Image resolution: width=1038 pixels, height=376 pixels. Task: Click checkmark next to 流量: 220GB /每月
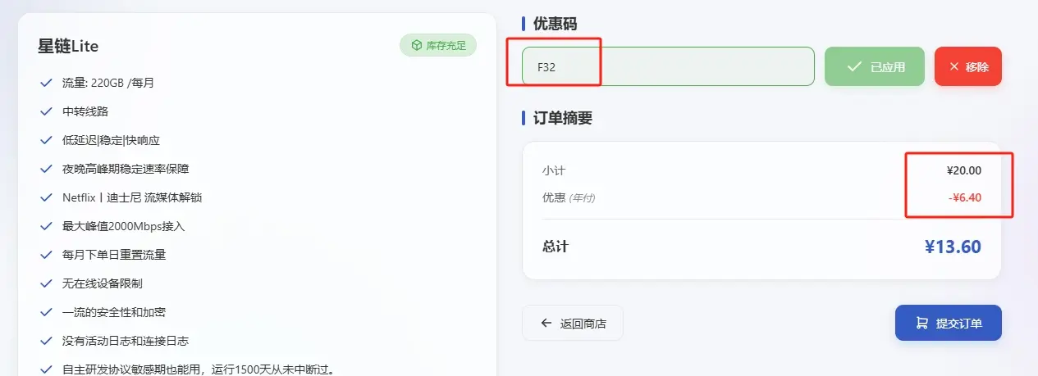[46, 83]
